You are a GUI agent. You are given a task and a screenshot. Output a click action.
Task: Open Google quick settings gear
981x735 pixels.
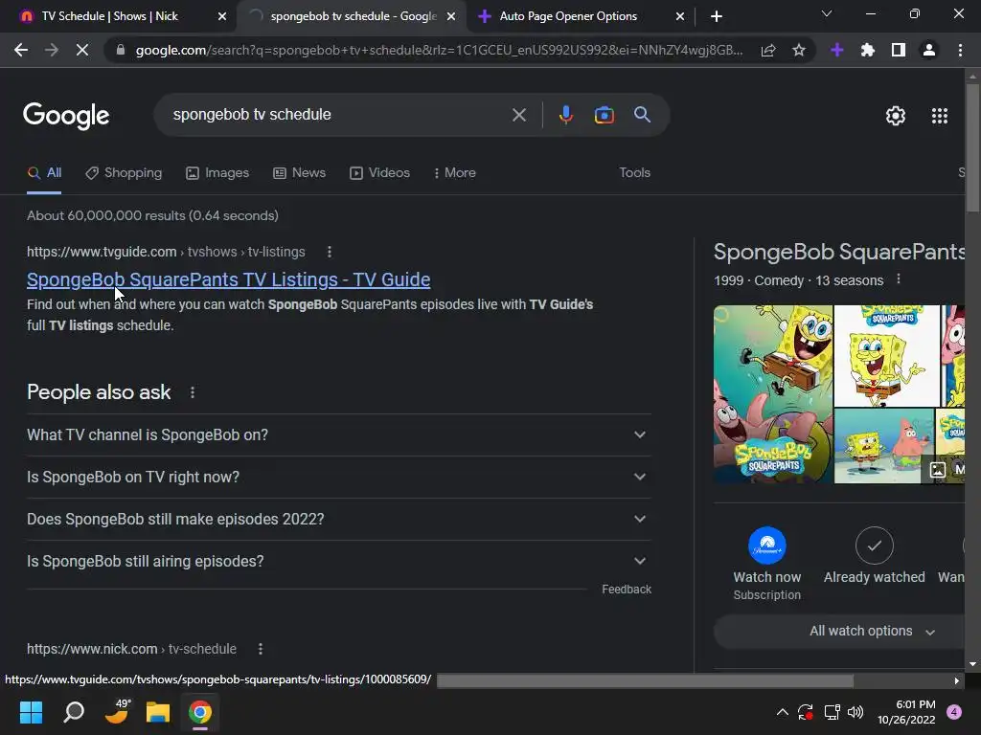tap(896, 116)
